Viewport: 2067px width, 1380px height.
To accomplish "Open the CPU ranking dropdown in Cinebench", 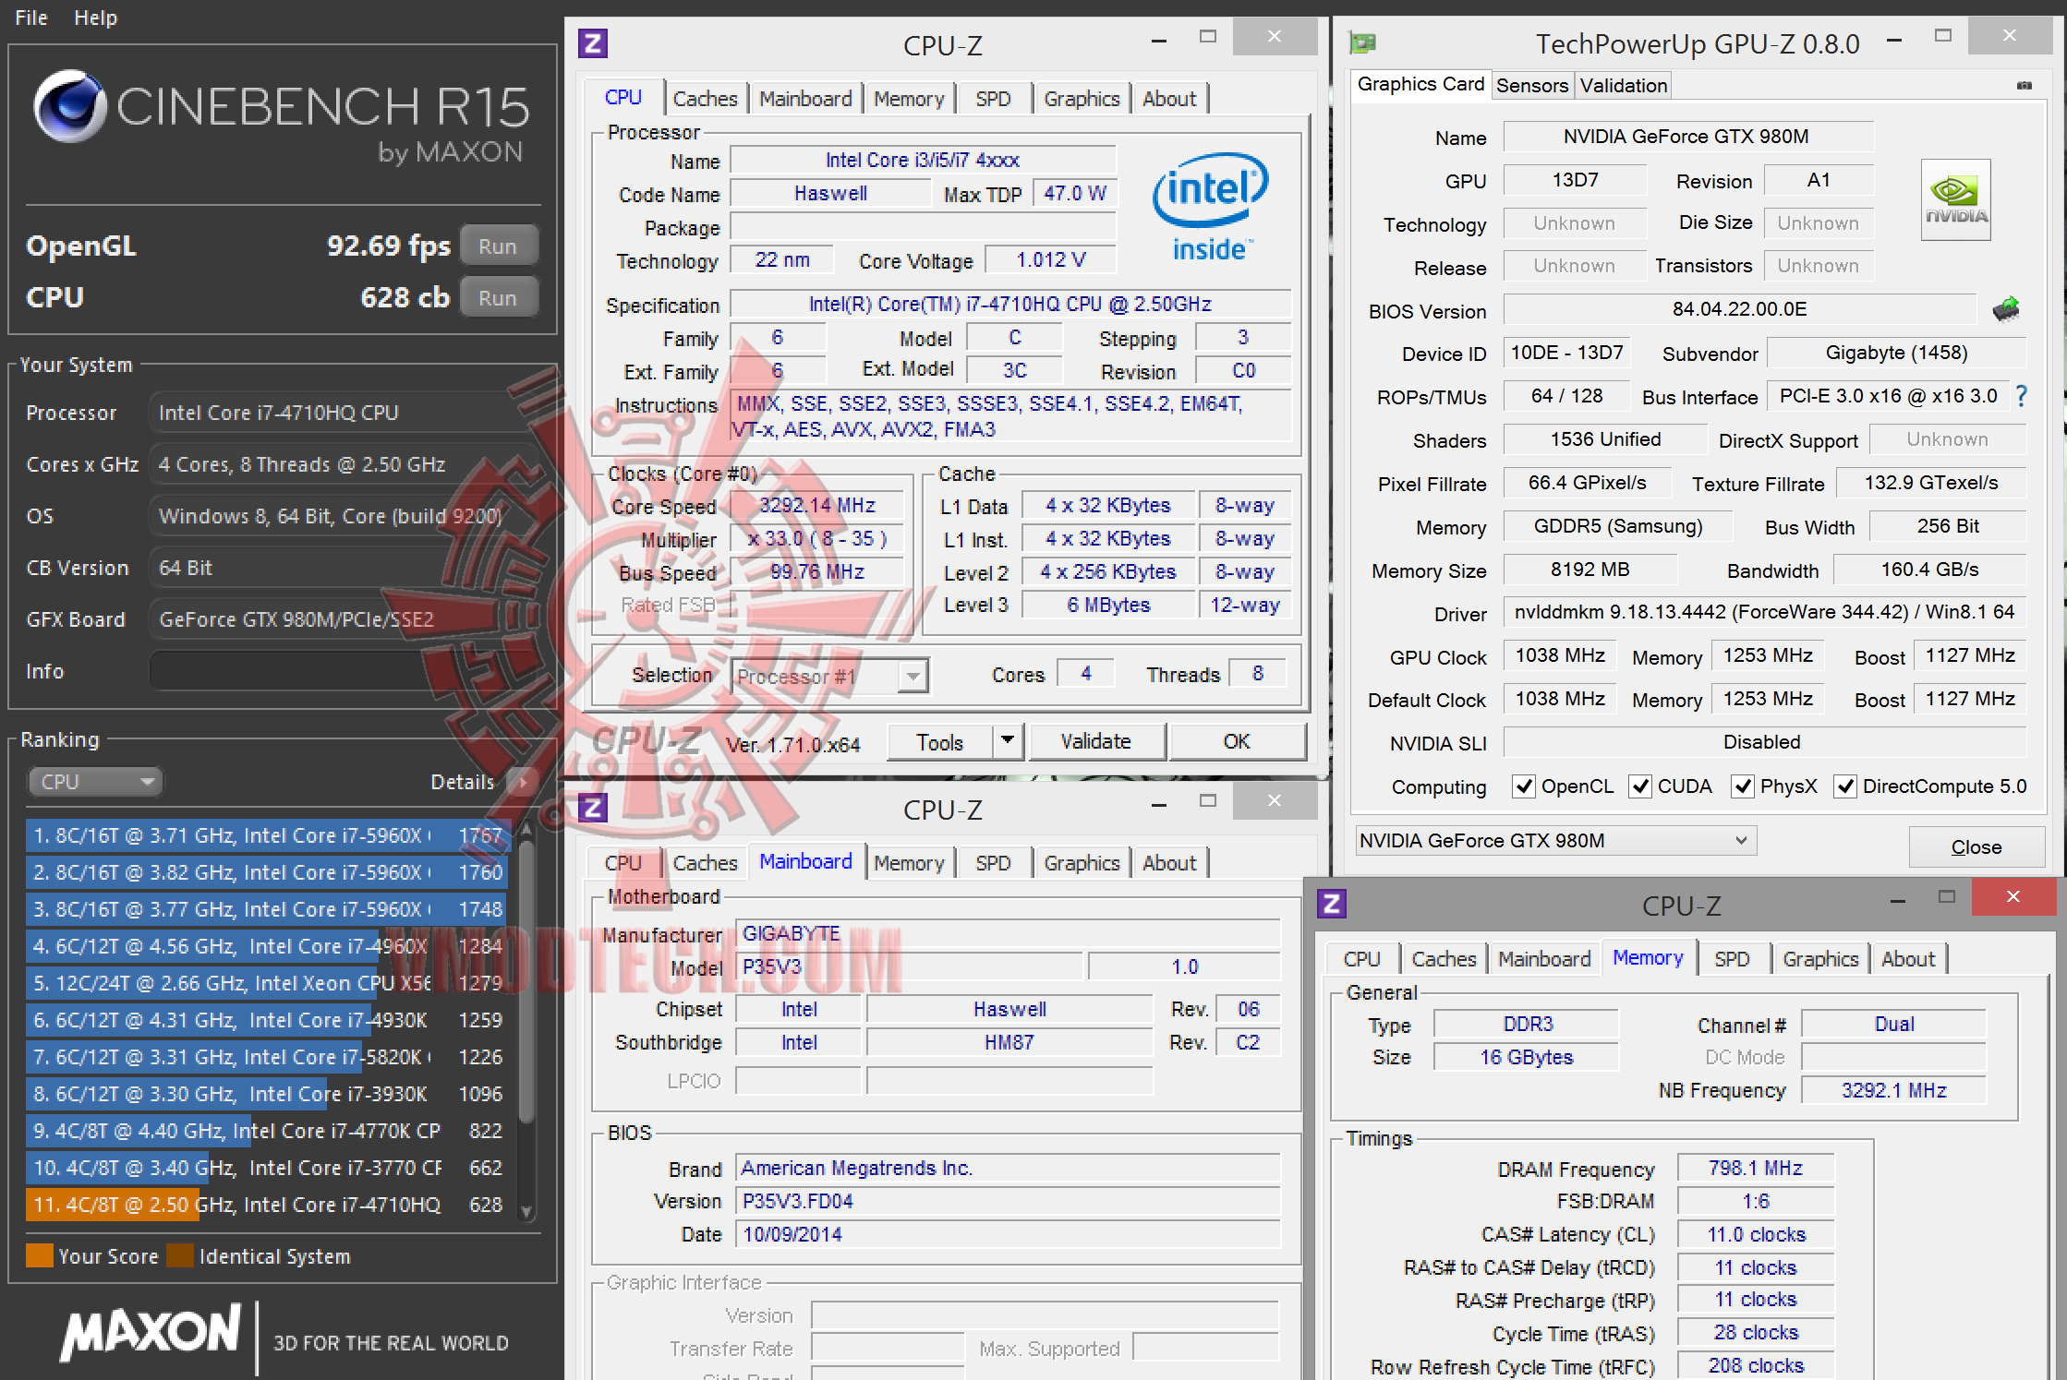I will (x=95, y=782).
